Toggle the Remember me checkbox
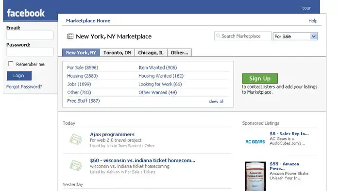 11,63
